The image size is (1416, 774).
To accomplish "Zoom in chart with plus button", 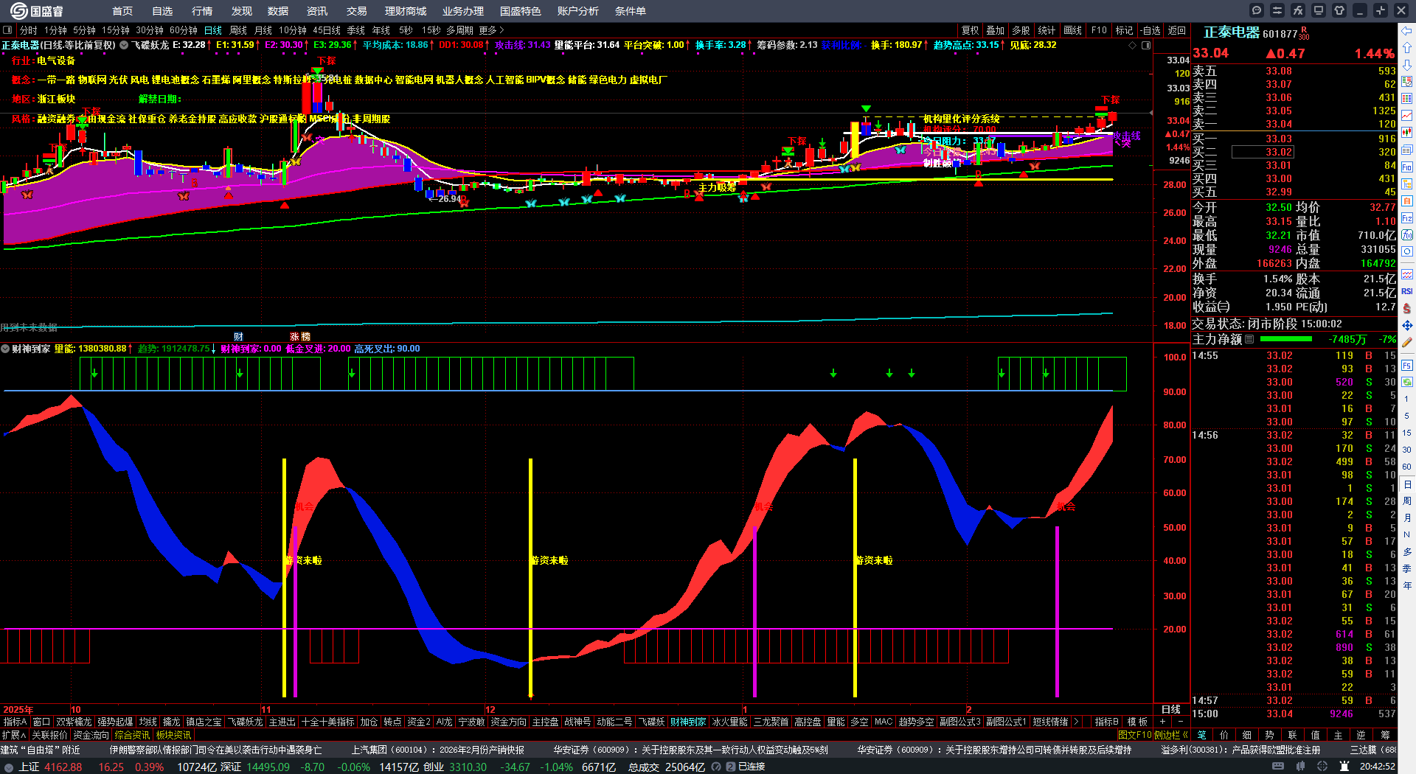I will tap(1162, 722).
